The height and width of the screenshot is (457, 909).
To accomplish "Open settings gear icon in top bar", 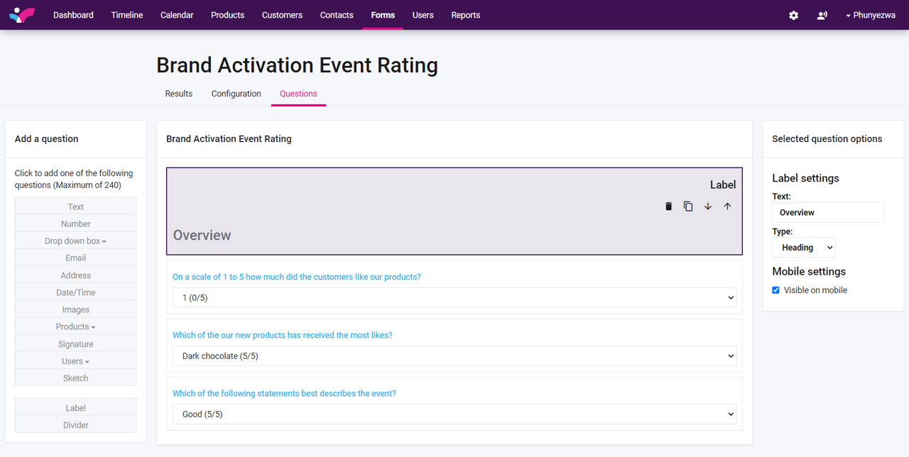I will pyautogui.click(x=793, y=16).
